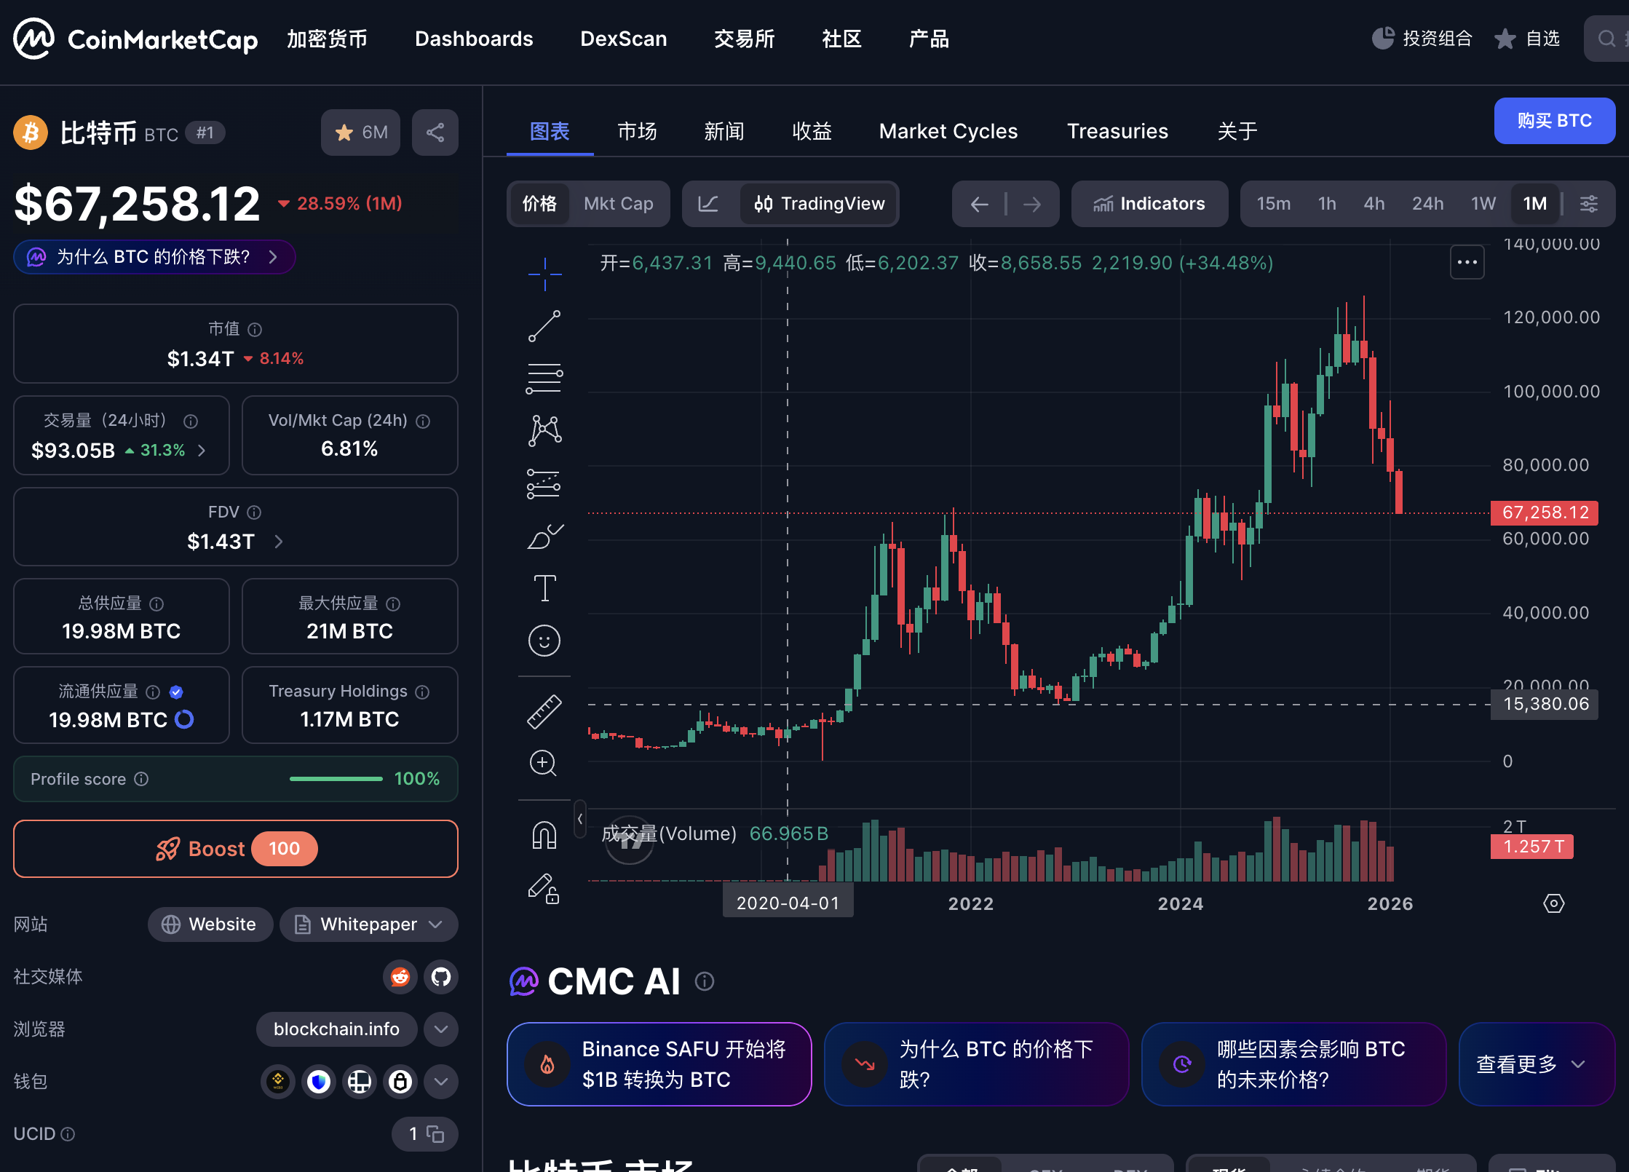
Task: Toggle the star watchlist button showing 6M
Action: pos(360,132)
